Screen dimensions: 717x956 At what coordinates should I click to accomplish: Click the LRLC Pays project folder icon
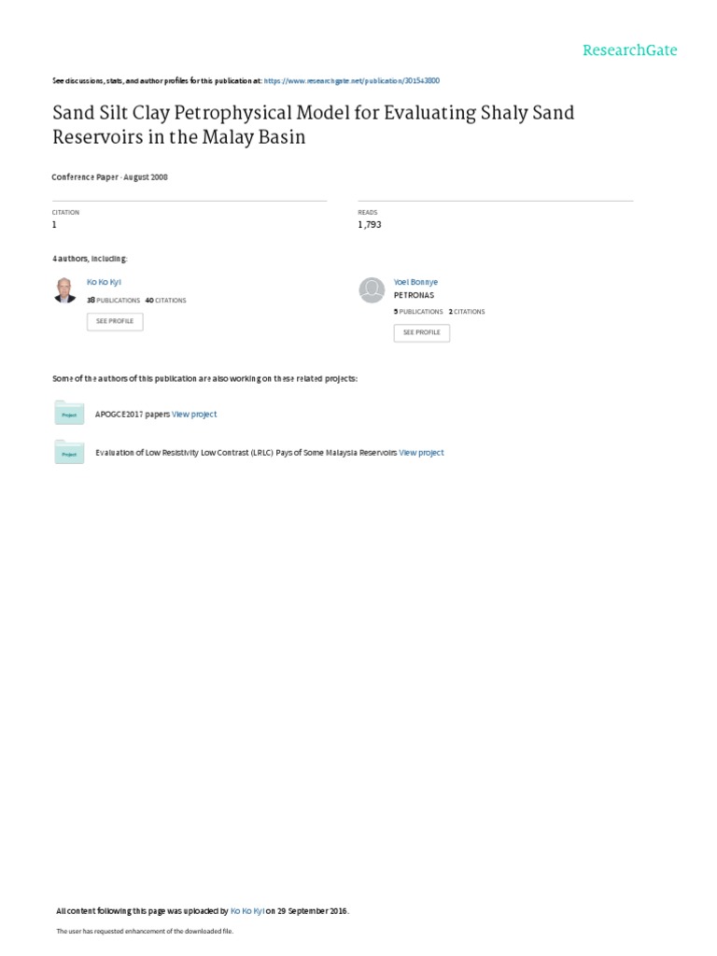[x=68, y=452]
